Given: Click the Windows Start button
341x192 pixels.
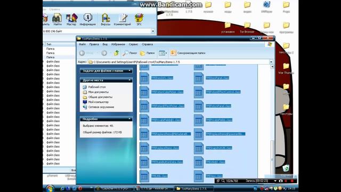Looking at the screenshot, I should pyautogui.click(x=50, y=188).
